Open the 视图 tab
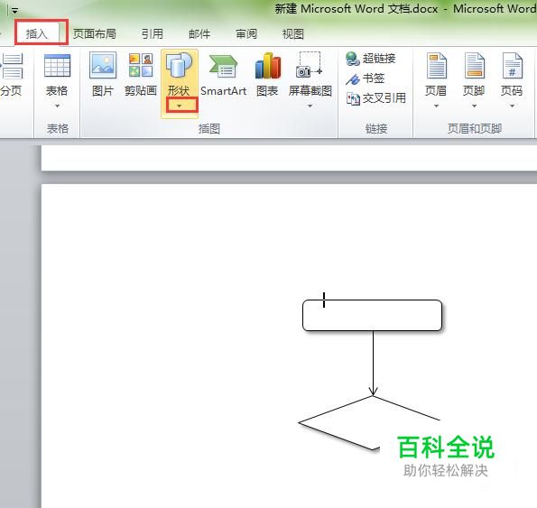 coord(292,34)
